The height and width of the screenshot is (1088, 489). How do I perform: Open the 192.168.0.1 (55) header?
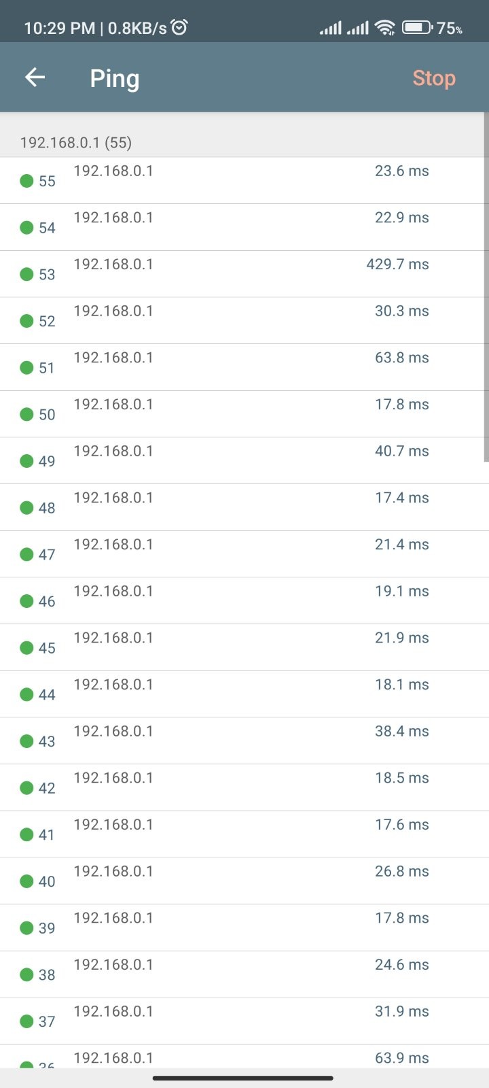pos(76,142)
